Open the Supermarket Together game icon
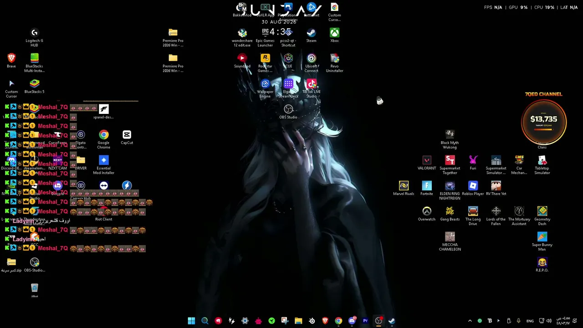 [x=450, y=165]
